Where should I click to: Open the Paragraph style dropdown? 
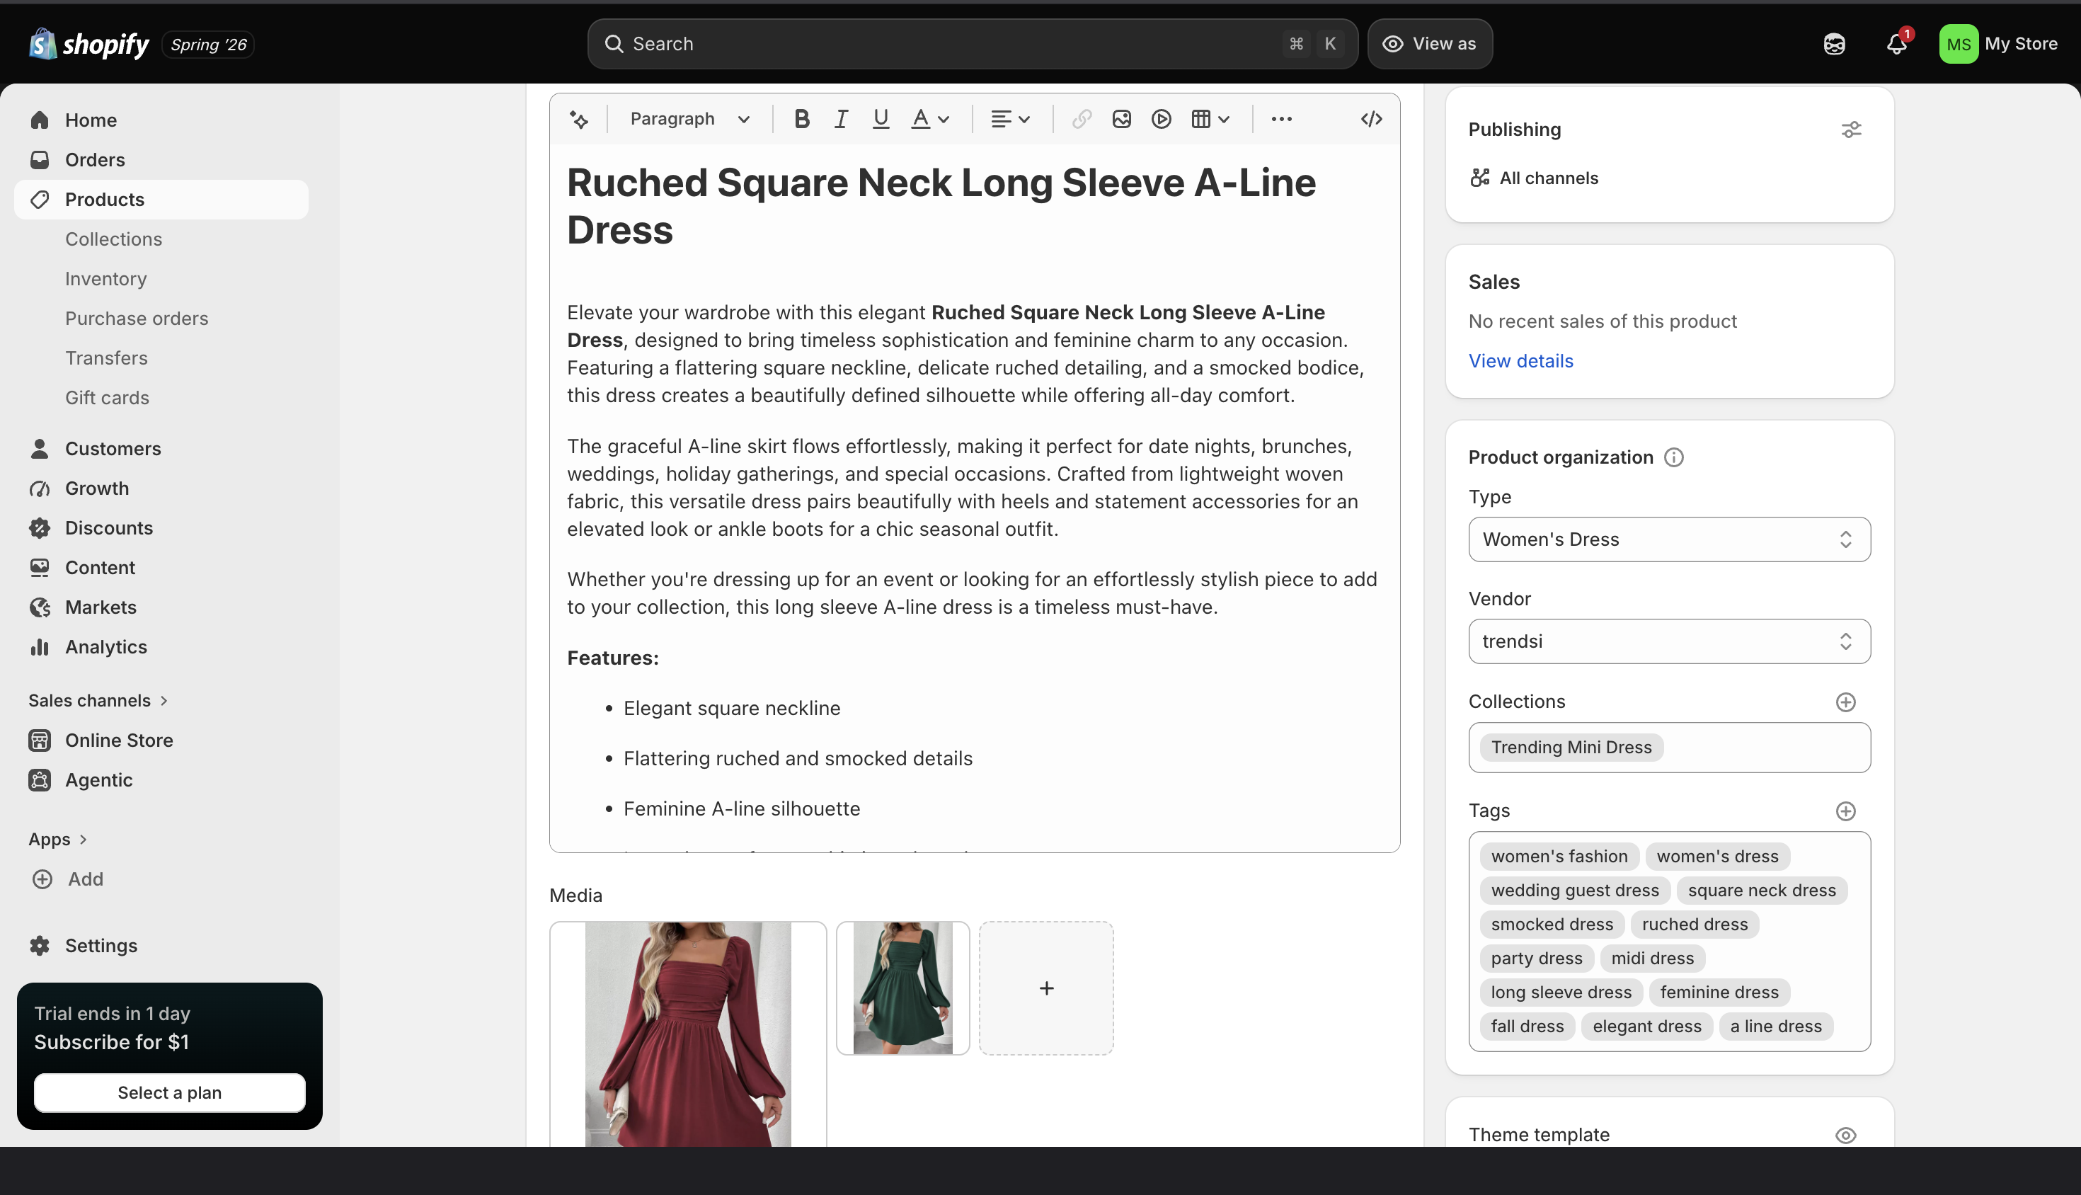689,119
